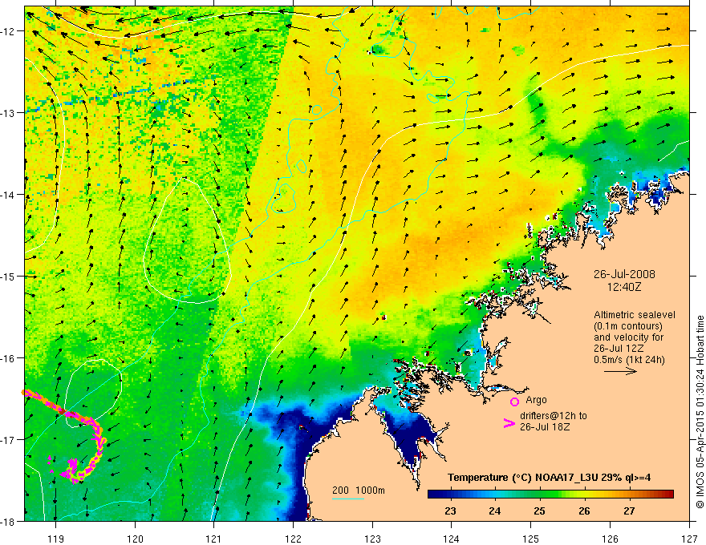706x545 pixels.
Task: Click the 0.5m/s (1kt 24h) text
Action: [629, 359]
